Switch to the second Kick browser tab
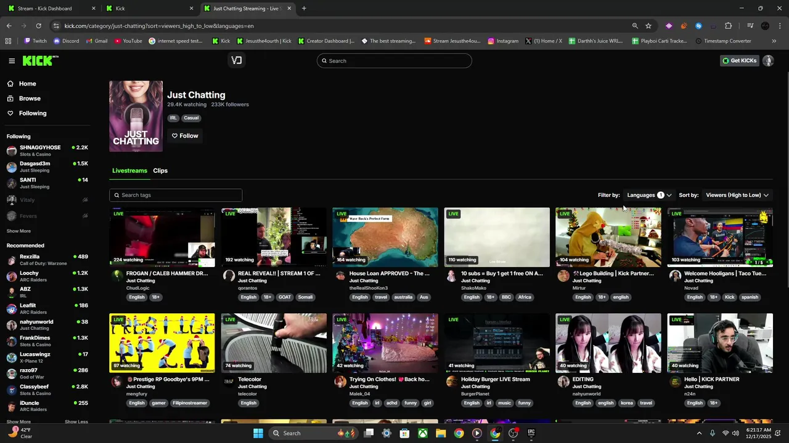 point(150,9)
